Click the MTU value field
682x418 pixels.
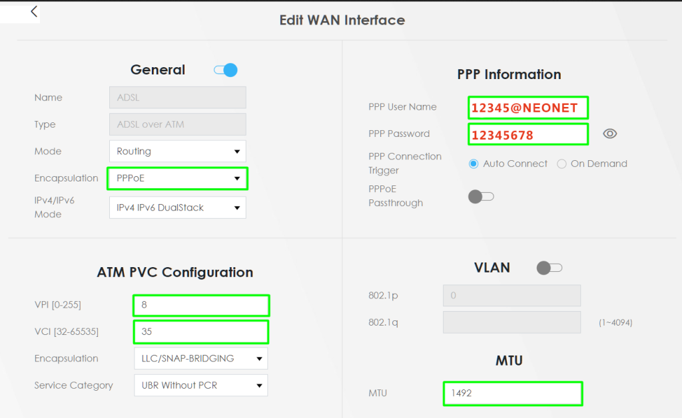pos(512,393)
